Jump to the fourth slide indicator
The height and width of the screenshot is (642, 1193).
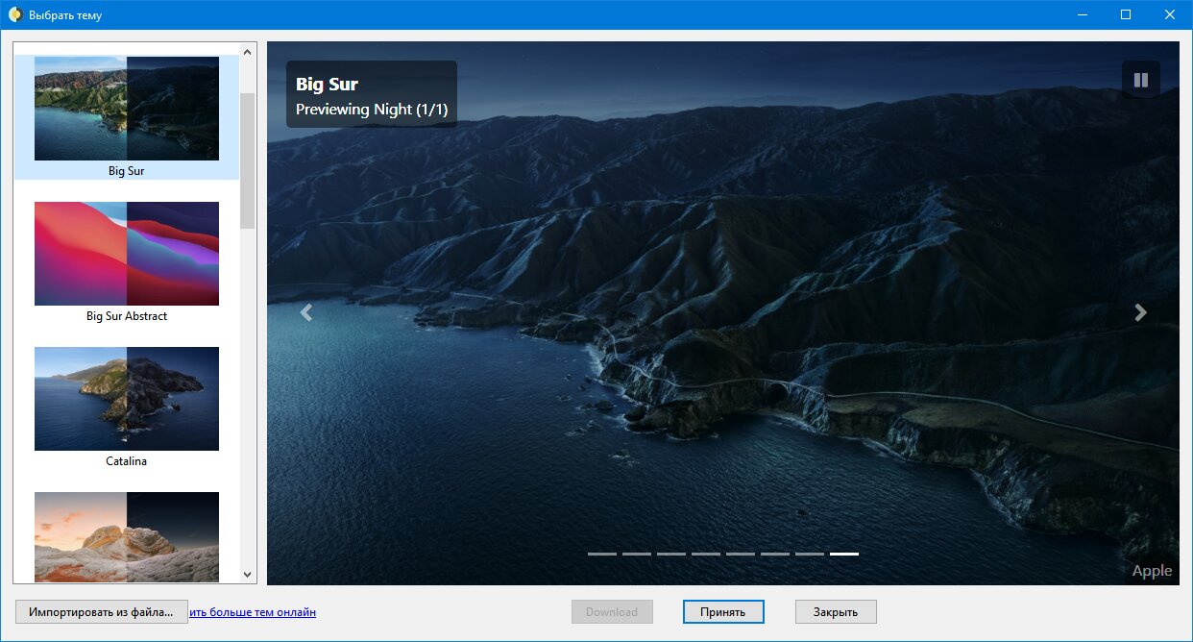[706, 554]
